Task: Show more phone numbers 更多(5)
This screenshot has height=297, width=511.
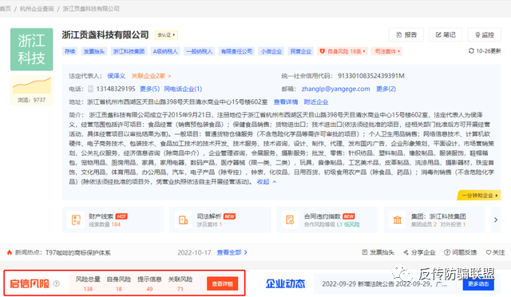Action: point(149,89)
